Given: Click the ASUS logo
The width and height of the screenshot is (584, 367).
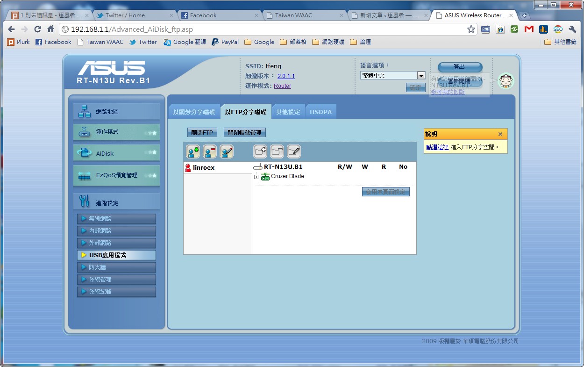Looking at the screenshot, I should pyautogui.click(x=111, y=68).
